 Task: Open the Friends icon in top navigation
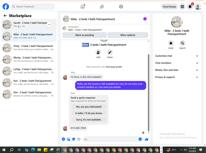click(x=102, y=7)
